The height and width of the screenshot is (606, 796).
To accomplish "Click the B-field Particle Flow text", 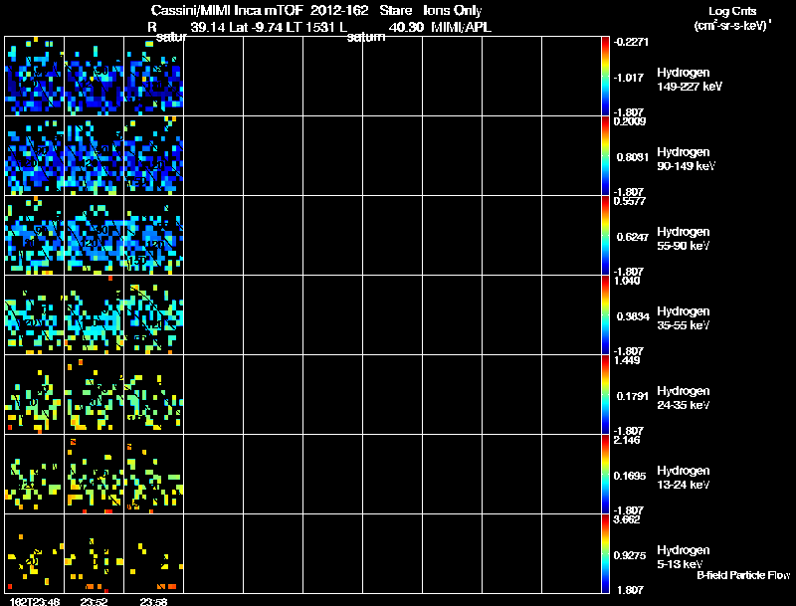I will (x=743, y=575).
